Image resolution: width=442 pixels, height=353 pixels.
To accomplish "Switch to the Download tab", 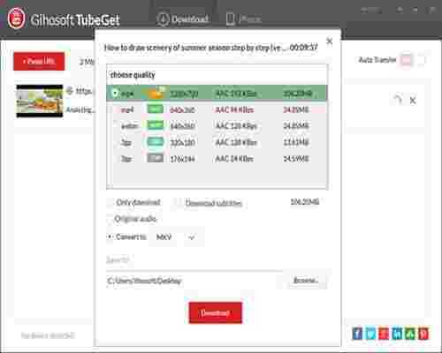I will (x=183, y=19).
